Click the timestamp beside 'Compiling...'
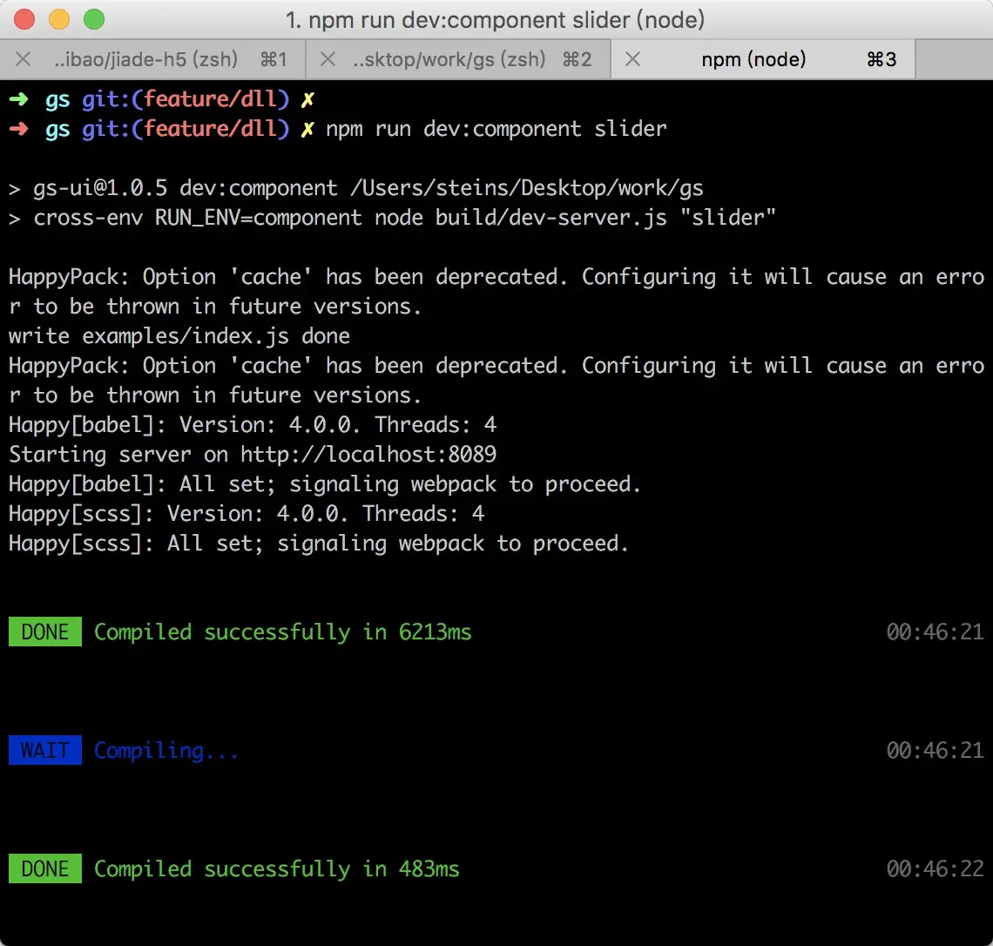This screenshot has width=993, height=946. tap(936, 750)
